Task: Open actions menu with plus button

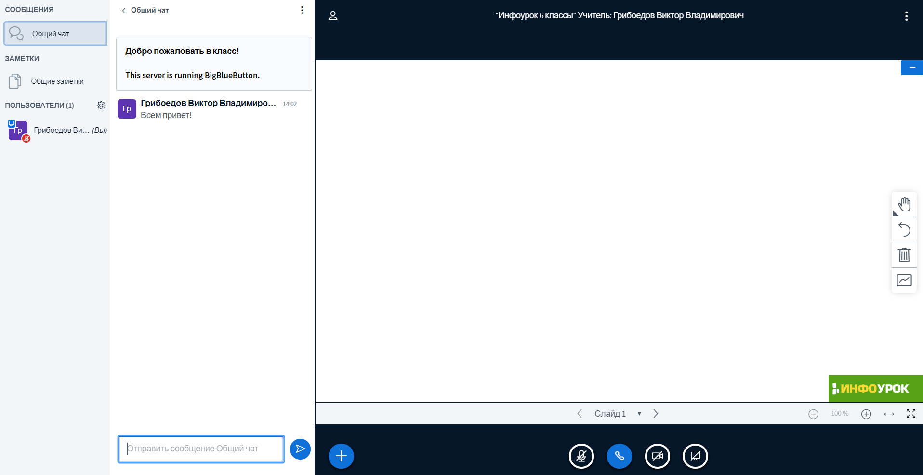Action: [x=341, y=456]
